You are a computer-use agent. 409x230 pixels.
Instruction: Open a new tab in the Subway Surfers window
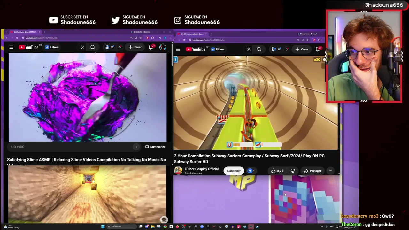point(211,34)
